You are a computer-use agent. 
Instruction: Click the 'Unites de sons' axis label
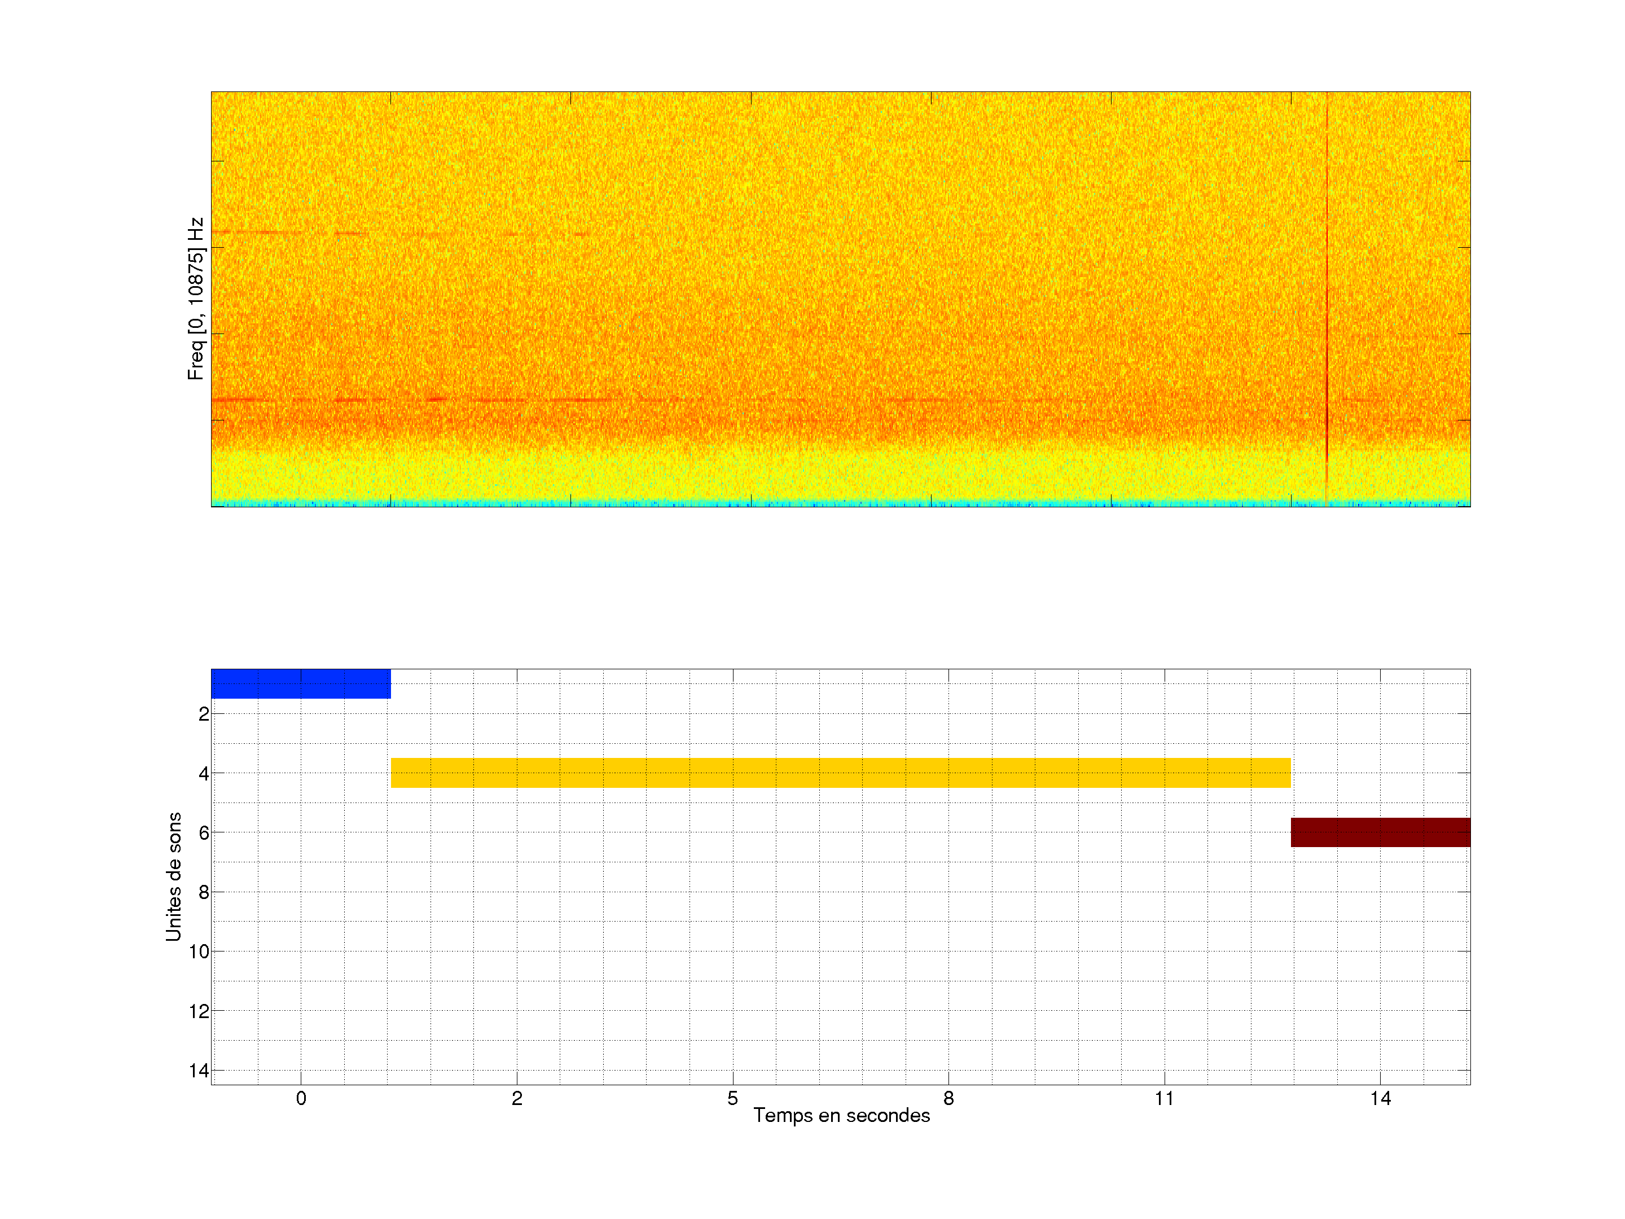pyautogui.click(x=173, y=876)
